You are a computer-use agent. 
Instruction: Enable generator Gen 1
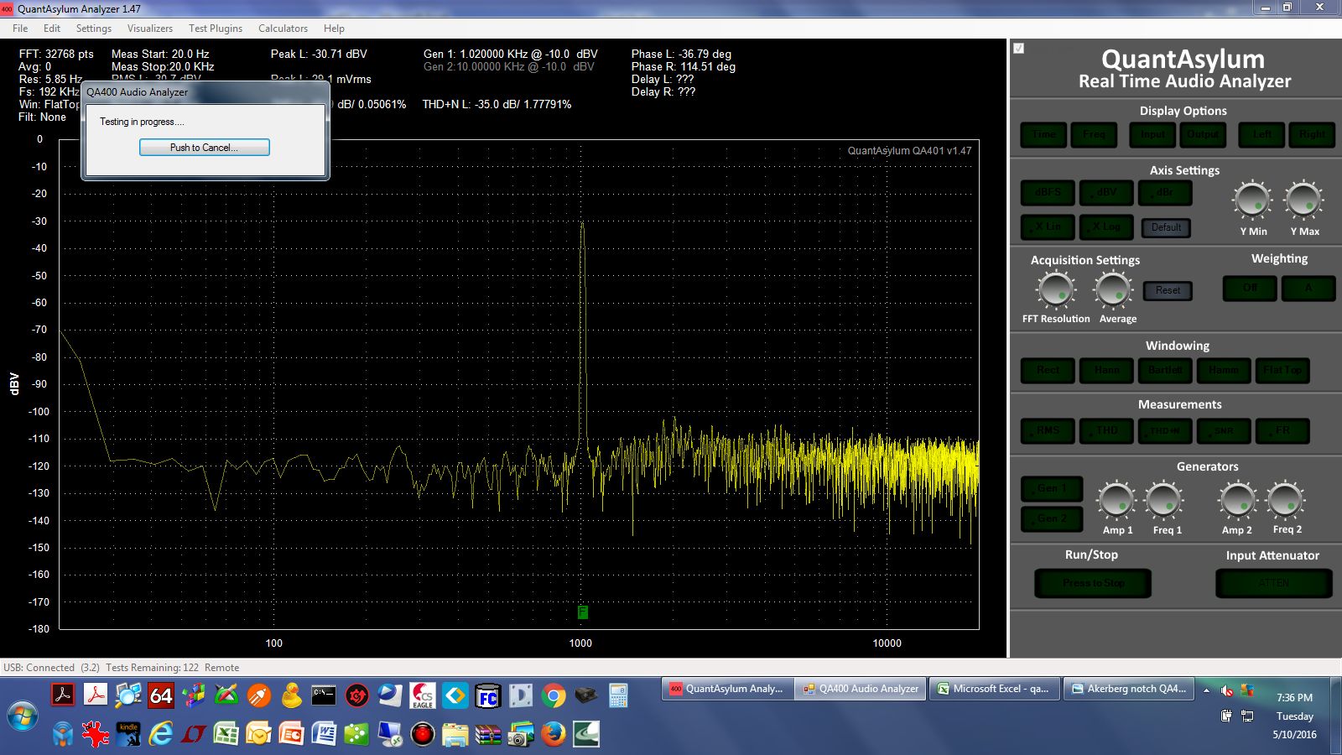tap(1052, 489)
